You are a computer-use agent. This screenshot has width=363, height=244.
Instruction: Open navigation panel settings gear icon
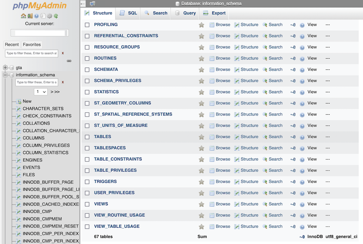(49, 16)
